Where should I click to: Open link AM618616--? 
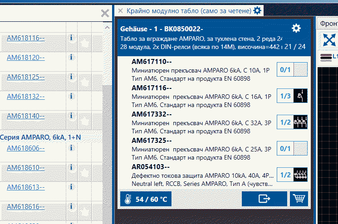tap(26, 207)
